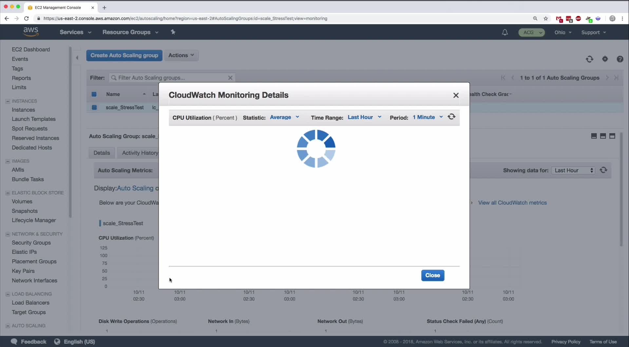
Task: Open the Time Range Last Hour dropdown
Action: [x=364, y=117]
